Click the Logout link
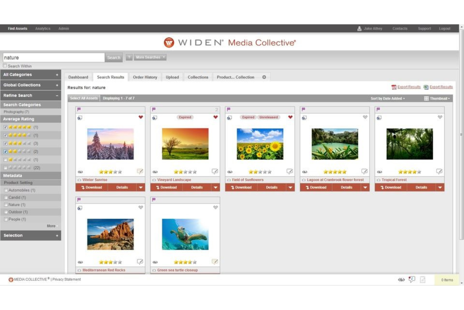The height and width of the screenshot is (310, 464). point(445,29)
